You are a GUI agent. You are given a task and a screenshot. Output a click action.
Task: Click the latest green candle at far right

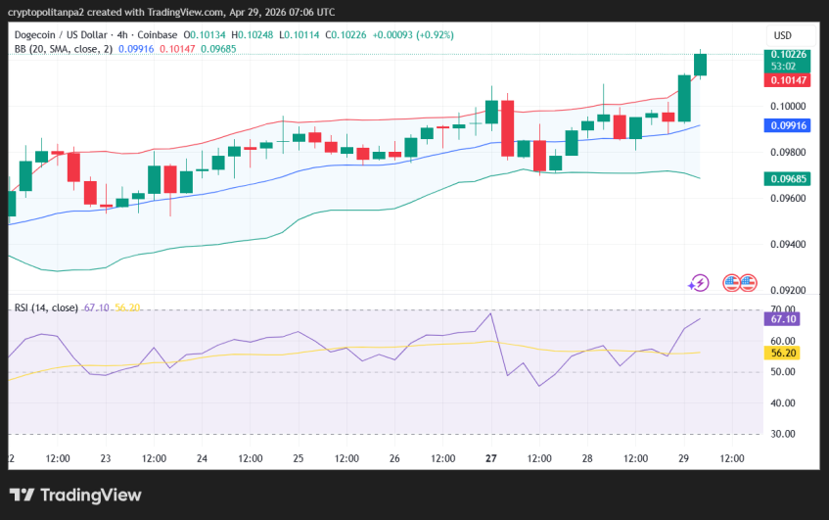tap(700, 65)
